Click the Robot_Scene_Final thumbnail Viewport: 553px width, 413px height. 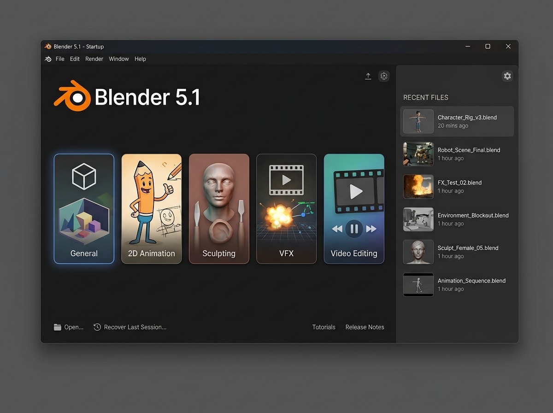[x=418, y=154]
